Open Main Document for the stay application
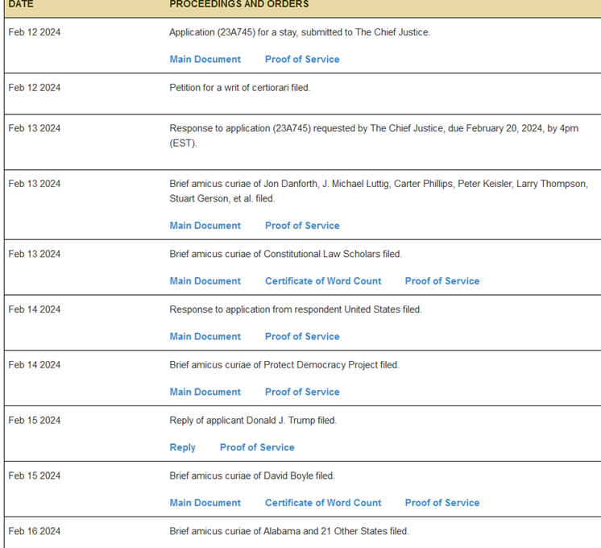Image resolution: width=601 pixels, height=548 pixels. point(205,60)
